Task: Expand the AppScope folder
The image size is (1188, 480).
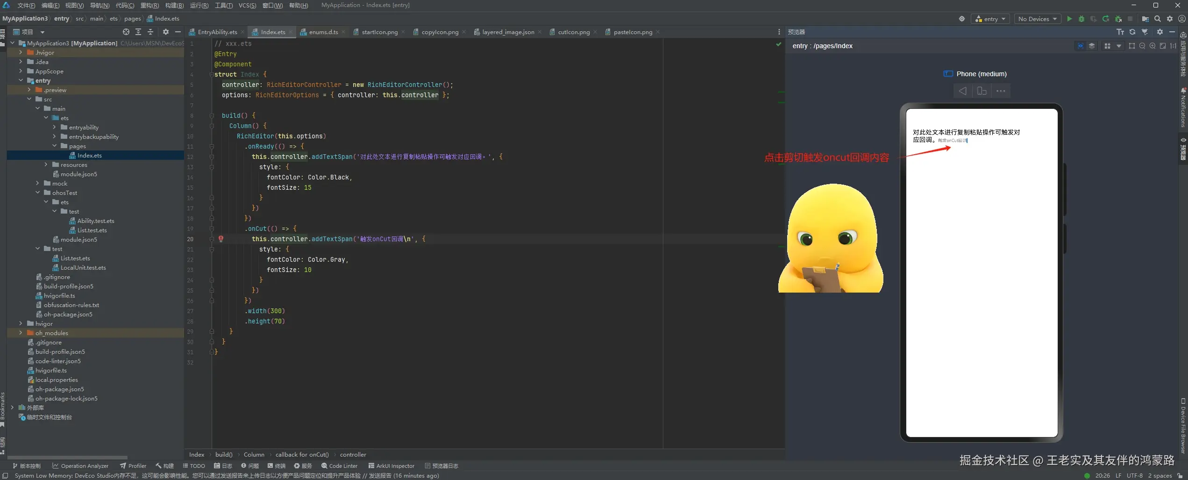Action: (21, 71)
